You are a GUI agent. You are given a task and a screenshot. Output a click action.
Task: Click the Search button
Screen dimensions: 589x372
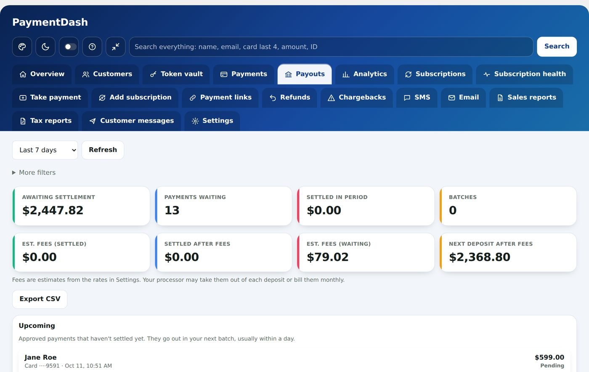(557, 47)
